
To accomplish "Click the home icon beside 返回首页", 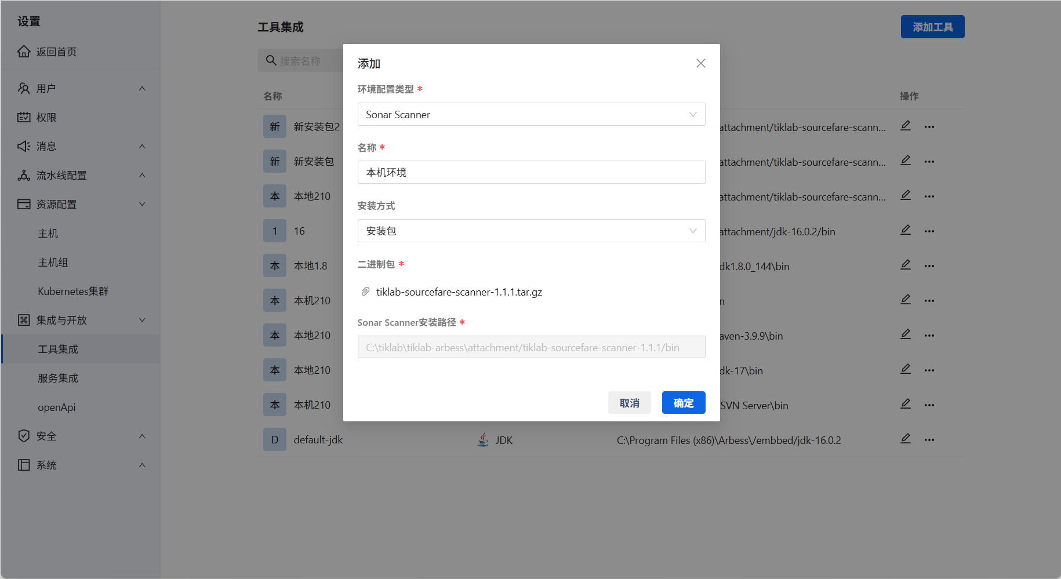I will pyautogui.click(x=24, y=52).
